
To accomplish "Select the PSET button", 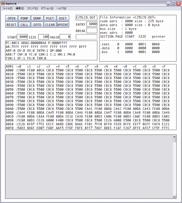I will (x=50, y=18).
